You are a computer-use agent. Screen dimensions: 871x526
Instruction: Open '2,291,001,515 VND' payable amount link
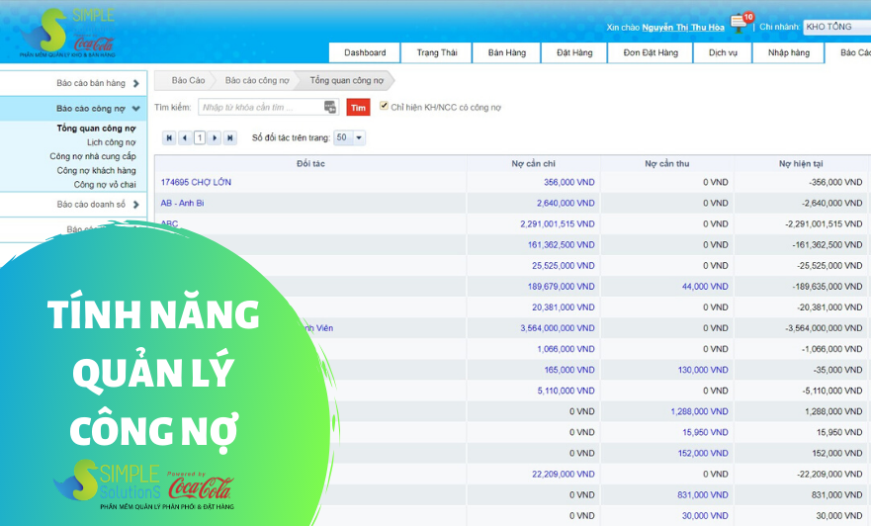point(558,223)
